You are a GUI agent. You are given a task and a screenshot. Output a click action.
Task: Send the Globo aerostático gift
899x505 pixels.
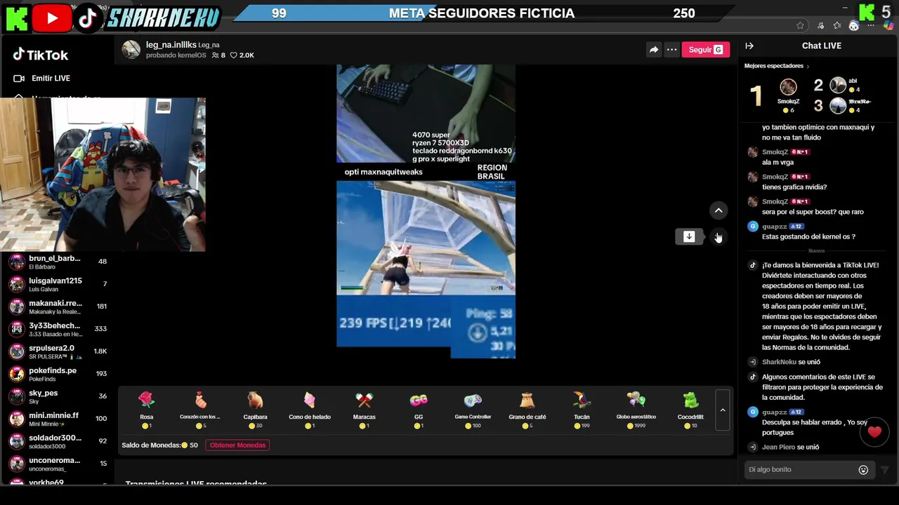[x=636, y=410]
